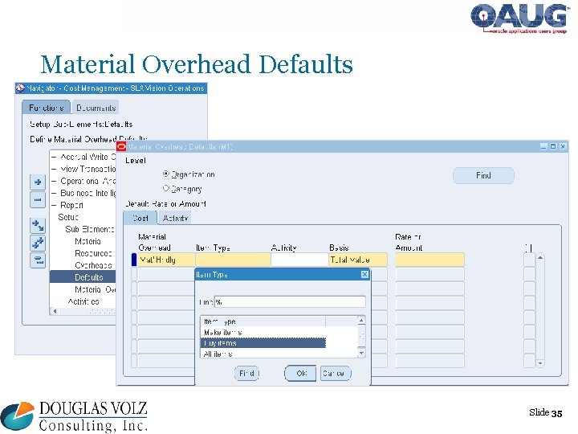Click the Find search field in Item Type dialog
The image size is (578, 434).
(290, 302)
